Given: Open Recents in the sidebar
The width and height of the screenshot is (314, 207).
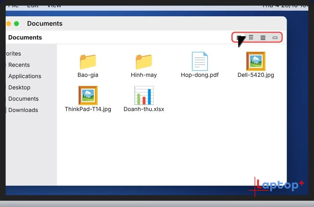Looking at the screenshot, I should (19, 65).
